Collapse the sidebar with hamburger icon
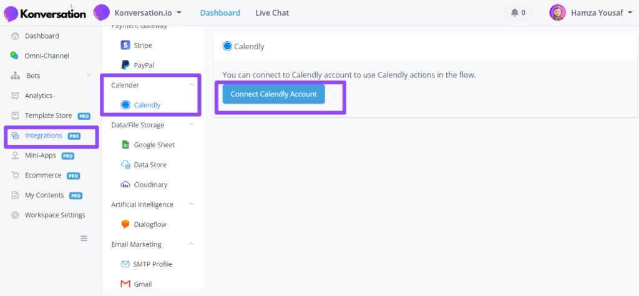The image size is (639, 296). (x=84, y=239)
